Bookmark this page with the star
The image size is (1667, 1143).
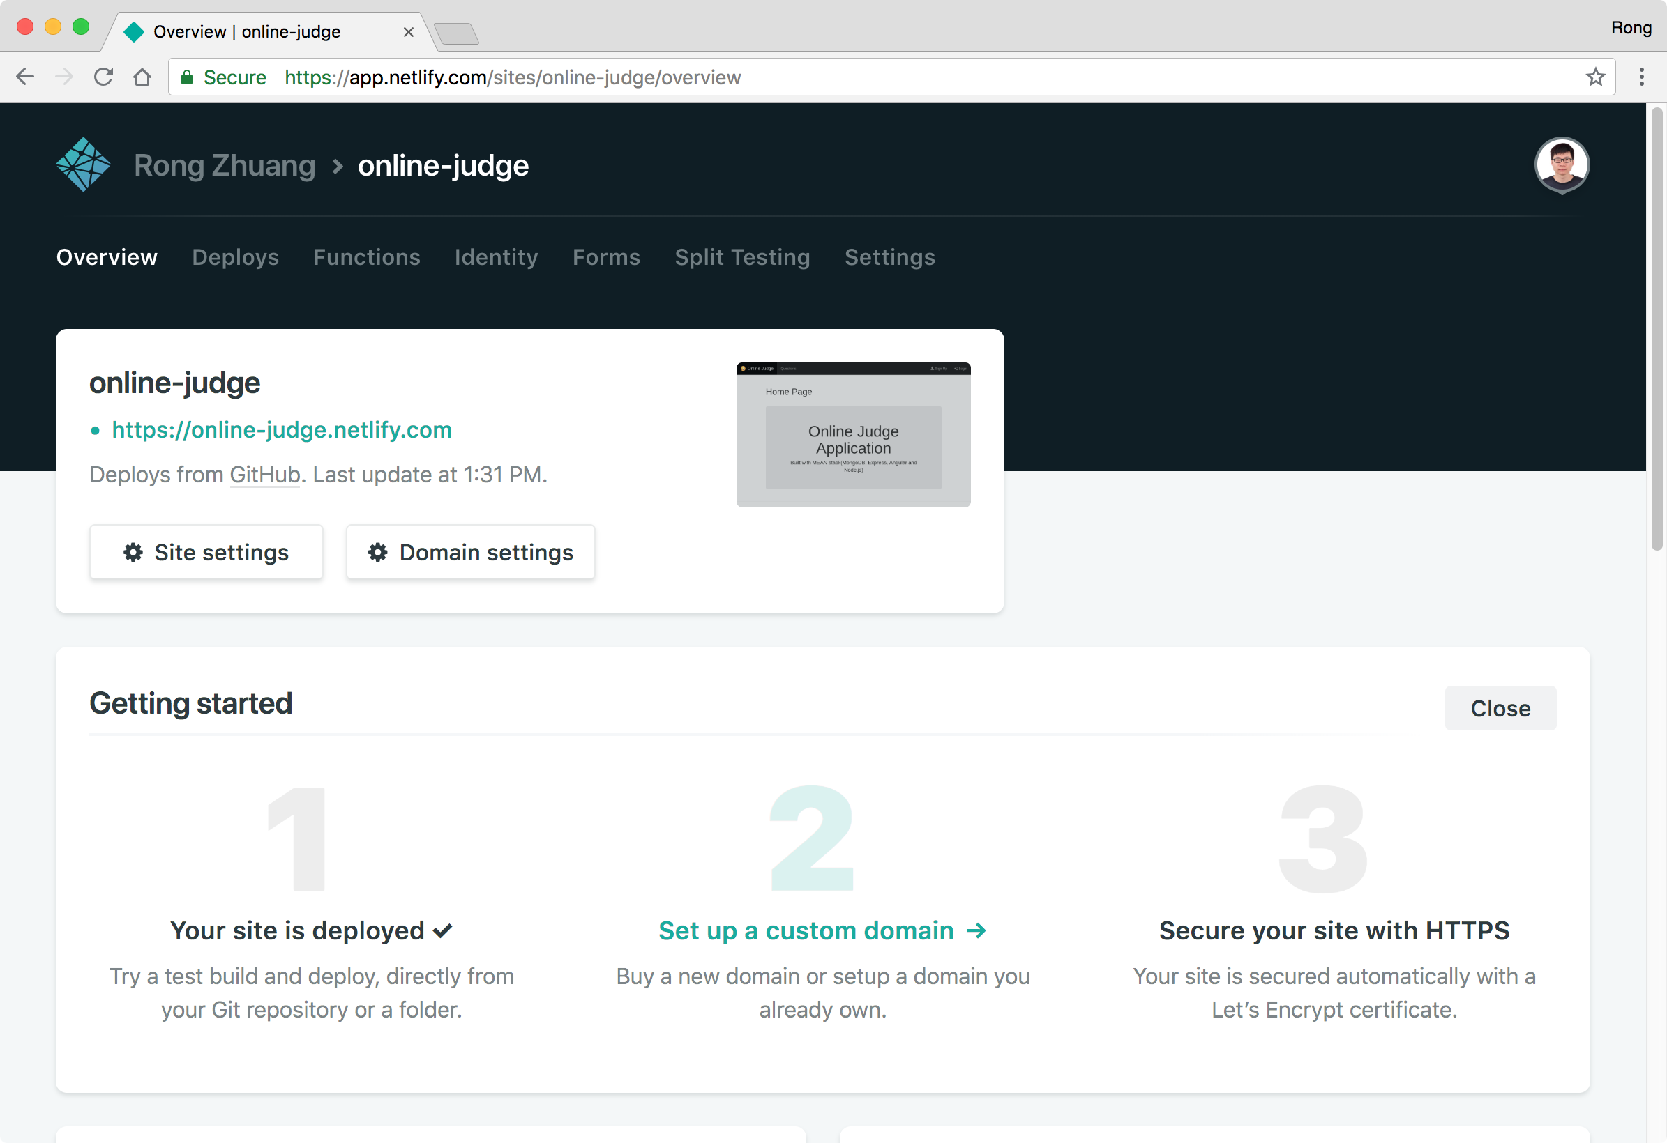[1594, 77]
